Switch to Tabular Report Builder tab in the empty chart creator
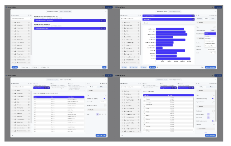Image resolution: width=231 pixels, height=146 pixels. (65, 12)
